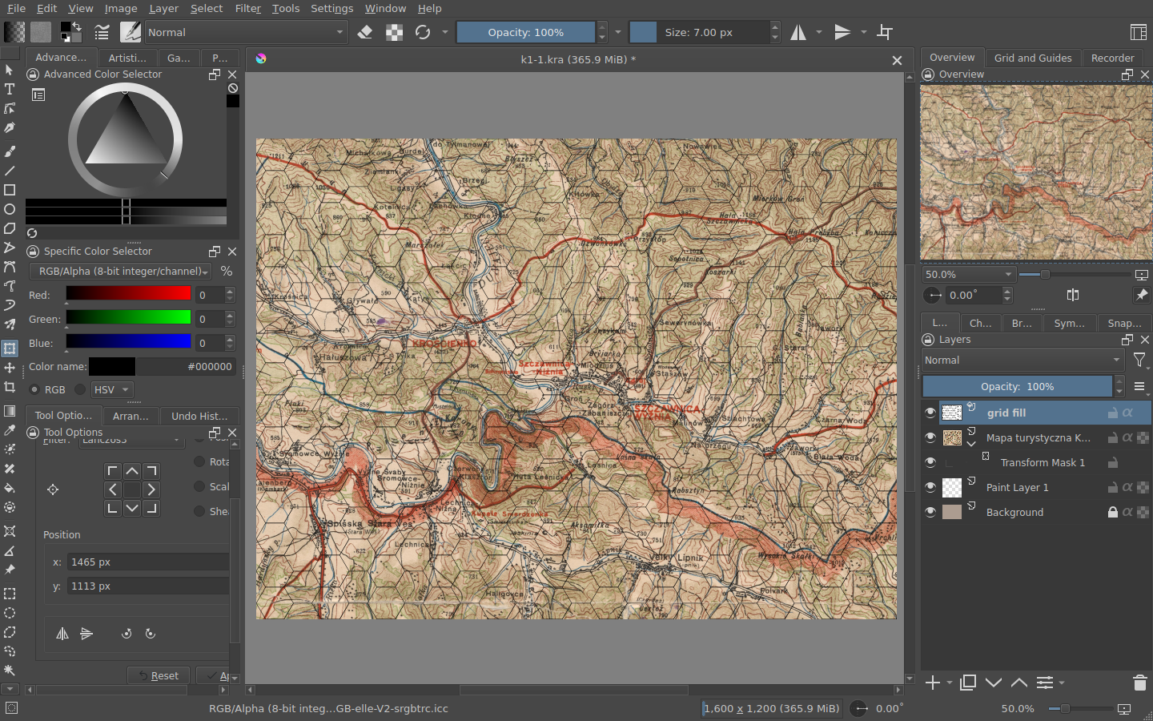Toggle lock on grid fill layer
The image size is (1153, 721).
[x=1112, y=413]
